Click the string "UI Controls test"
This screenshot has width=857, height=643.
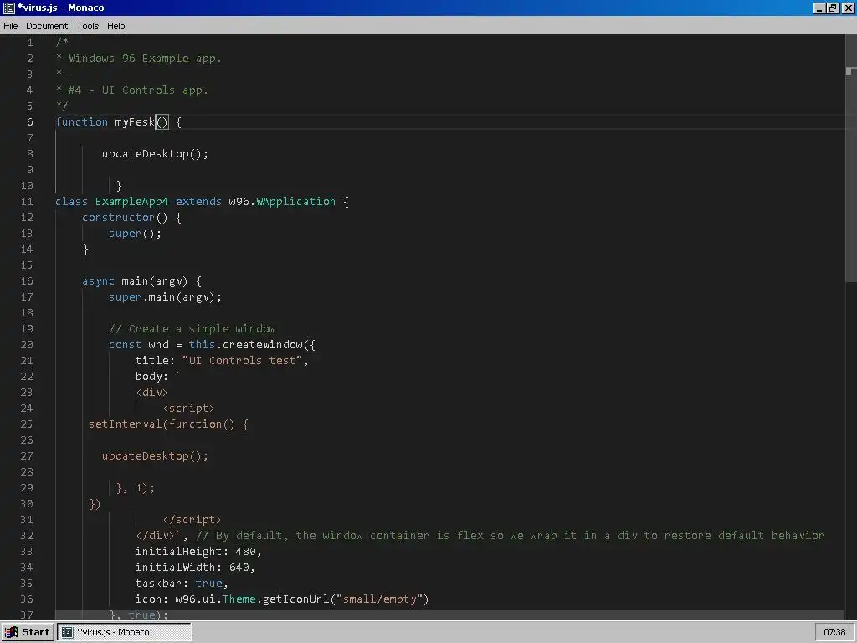pos(242,360)
